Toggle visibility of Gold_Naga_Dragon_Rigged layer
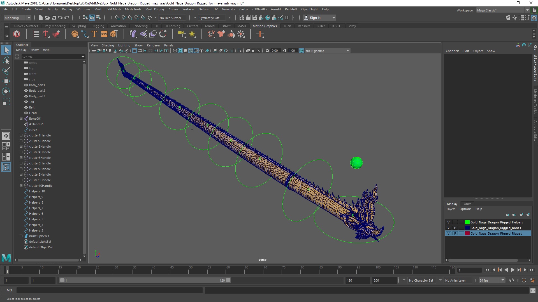Screen dimensions: 538x302 (449, 233)
